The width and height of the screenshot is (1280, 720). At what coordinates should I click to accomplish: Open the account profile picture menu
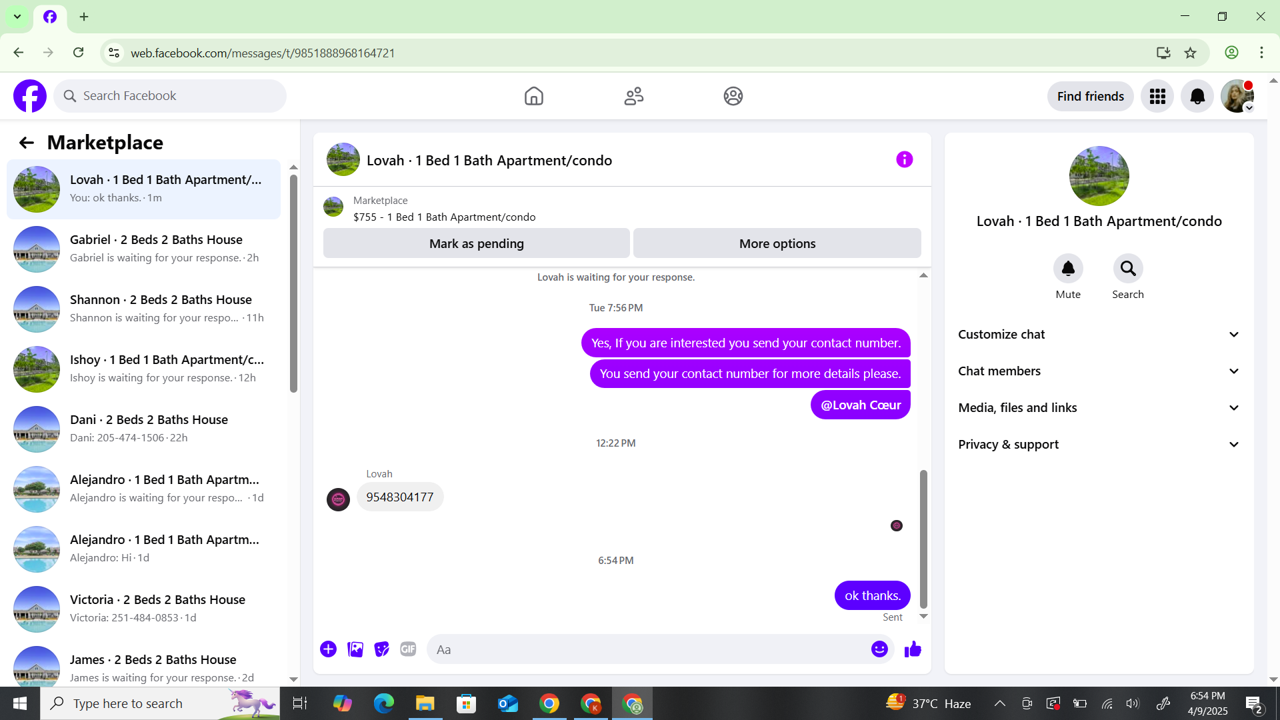pyautogui.click(x=1237, y=97)
